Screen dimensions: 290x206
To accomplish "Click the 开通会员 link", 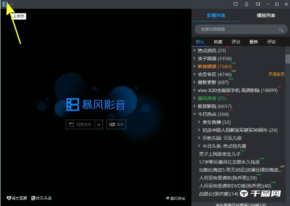I will point(276,74).
